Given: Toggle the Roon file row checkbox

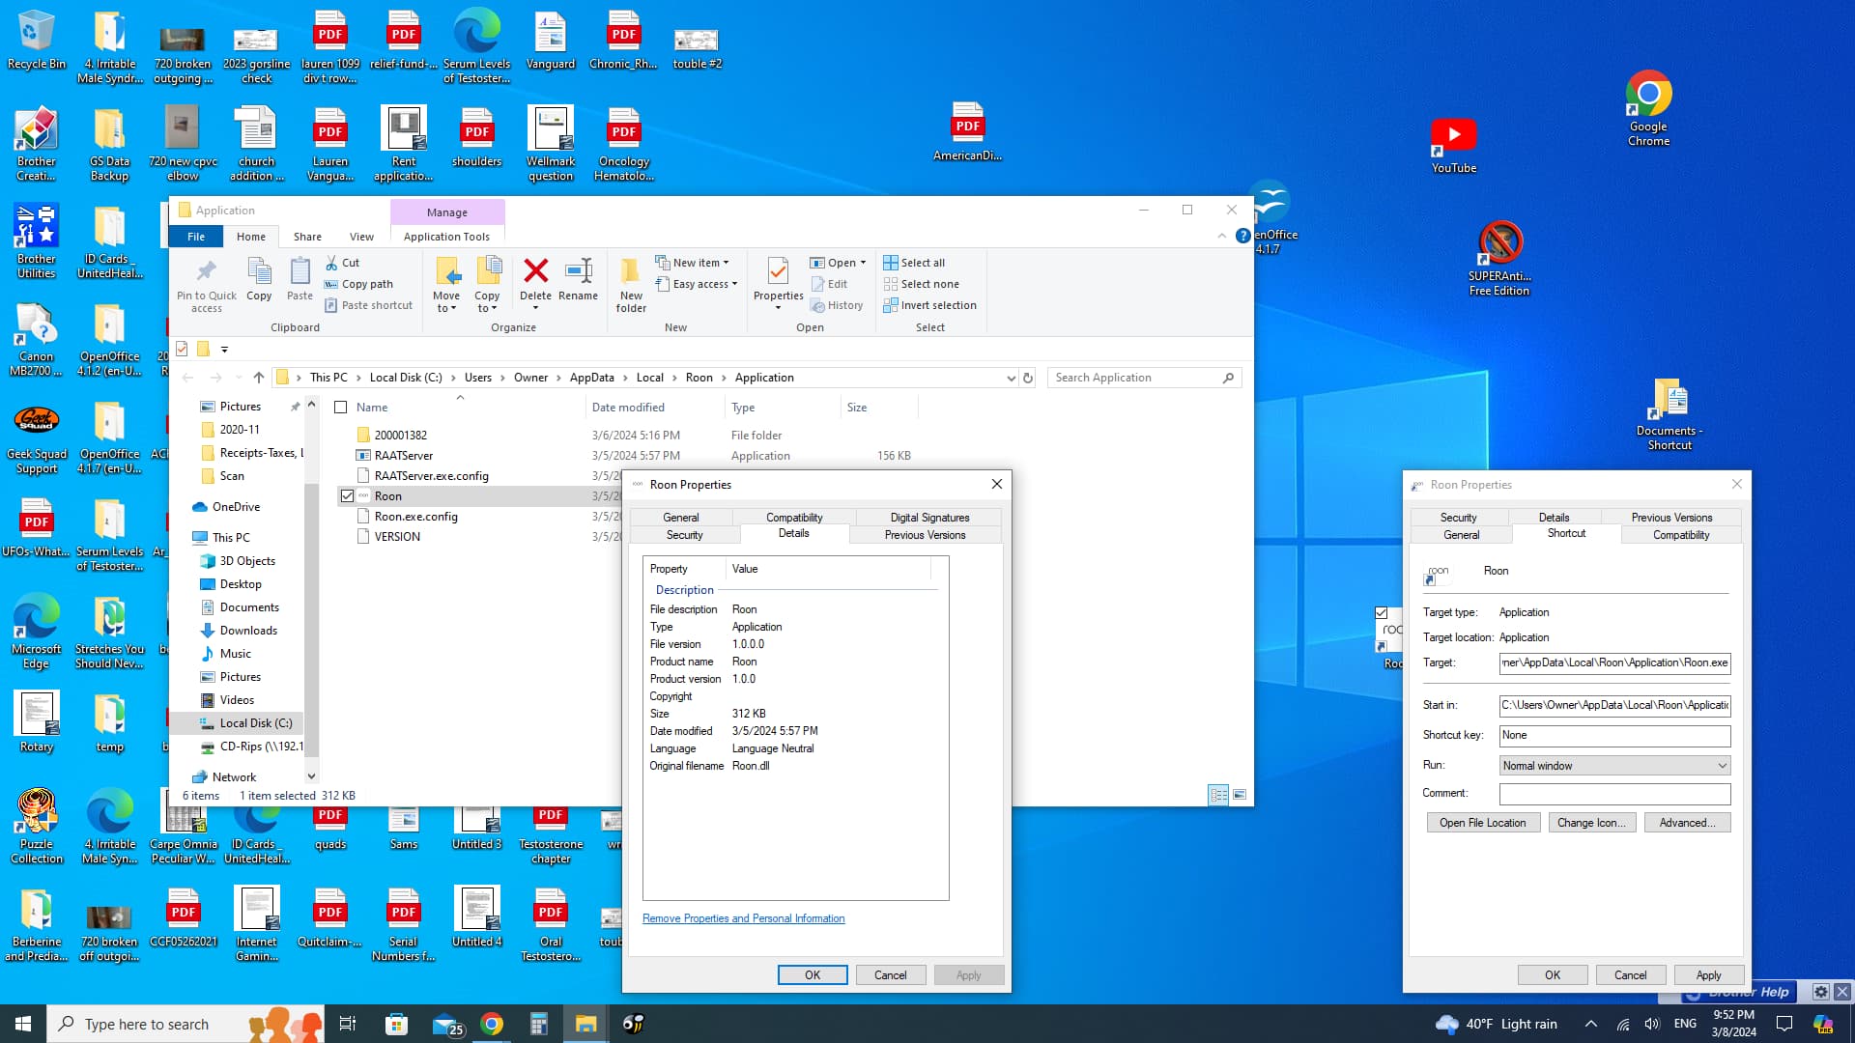Looking at the screenshot, I should click(347, 496).
